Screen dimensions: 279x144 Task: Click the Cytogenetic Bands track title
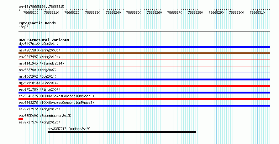point(37,23)
